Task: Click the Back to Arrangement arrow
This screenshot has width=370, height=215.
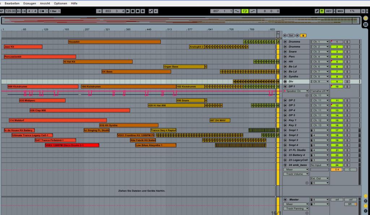Action: (156, 11)
